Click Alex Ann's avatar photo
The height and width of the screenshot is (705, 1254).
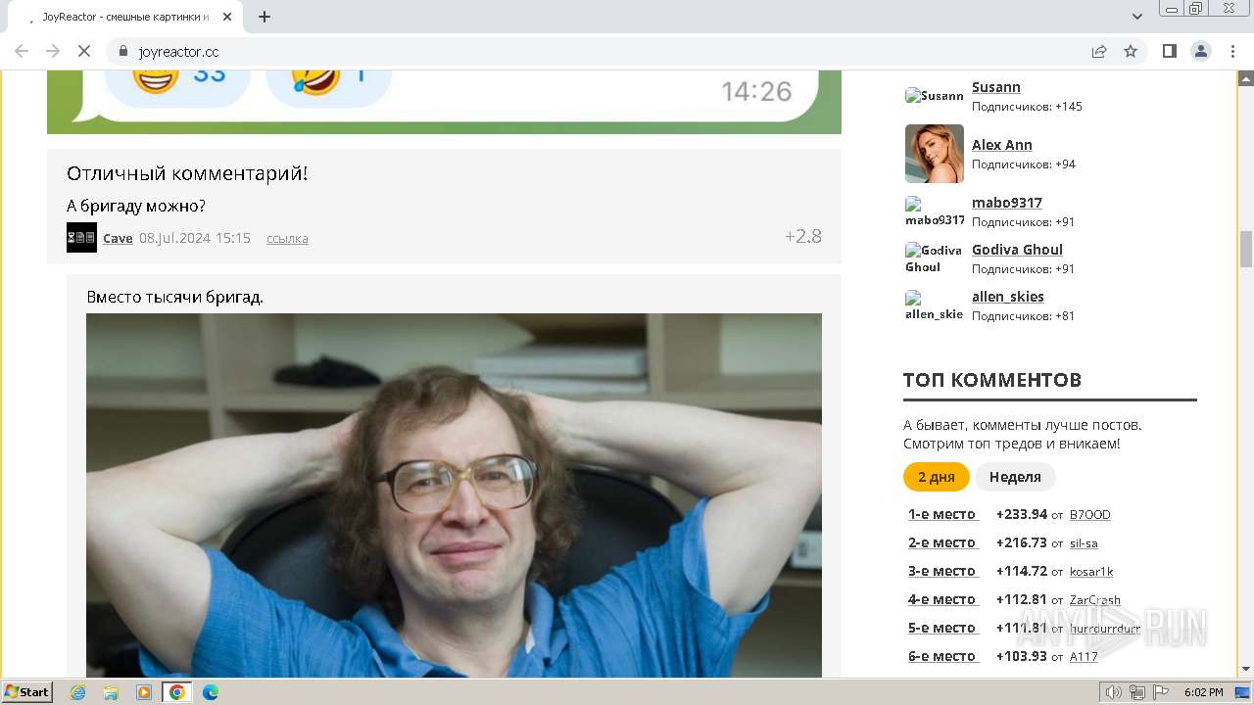pos(934,154)
